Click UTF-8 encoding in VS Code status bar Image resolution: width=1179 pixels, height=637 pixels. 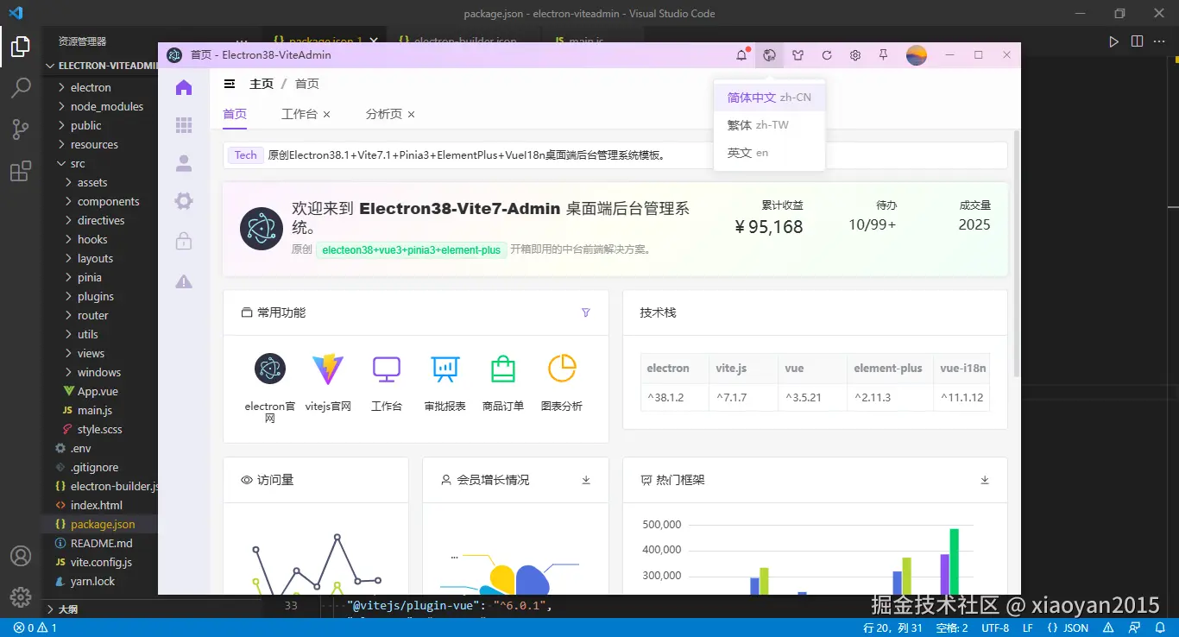tap(995, 628)
